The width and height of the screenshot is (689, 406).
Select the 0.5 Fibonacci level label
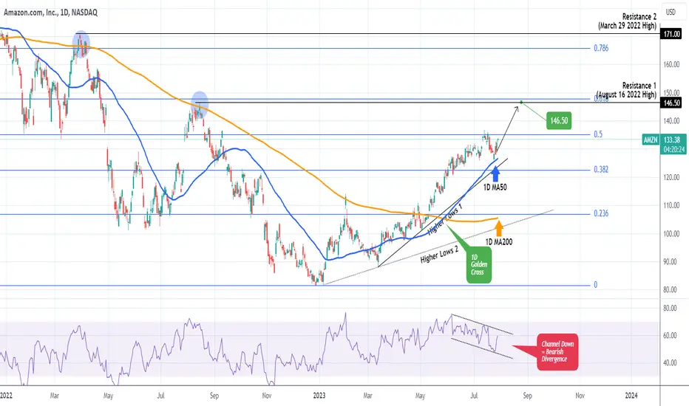[598, 134]
